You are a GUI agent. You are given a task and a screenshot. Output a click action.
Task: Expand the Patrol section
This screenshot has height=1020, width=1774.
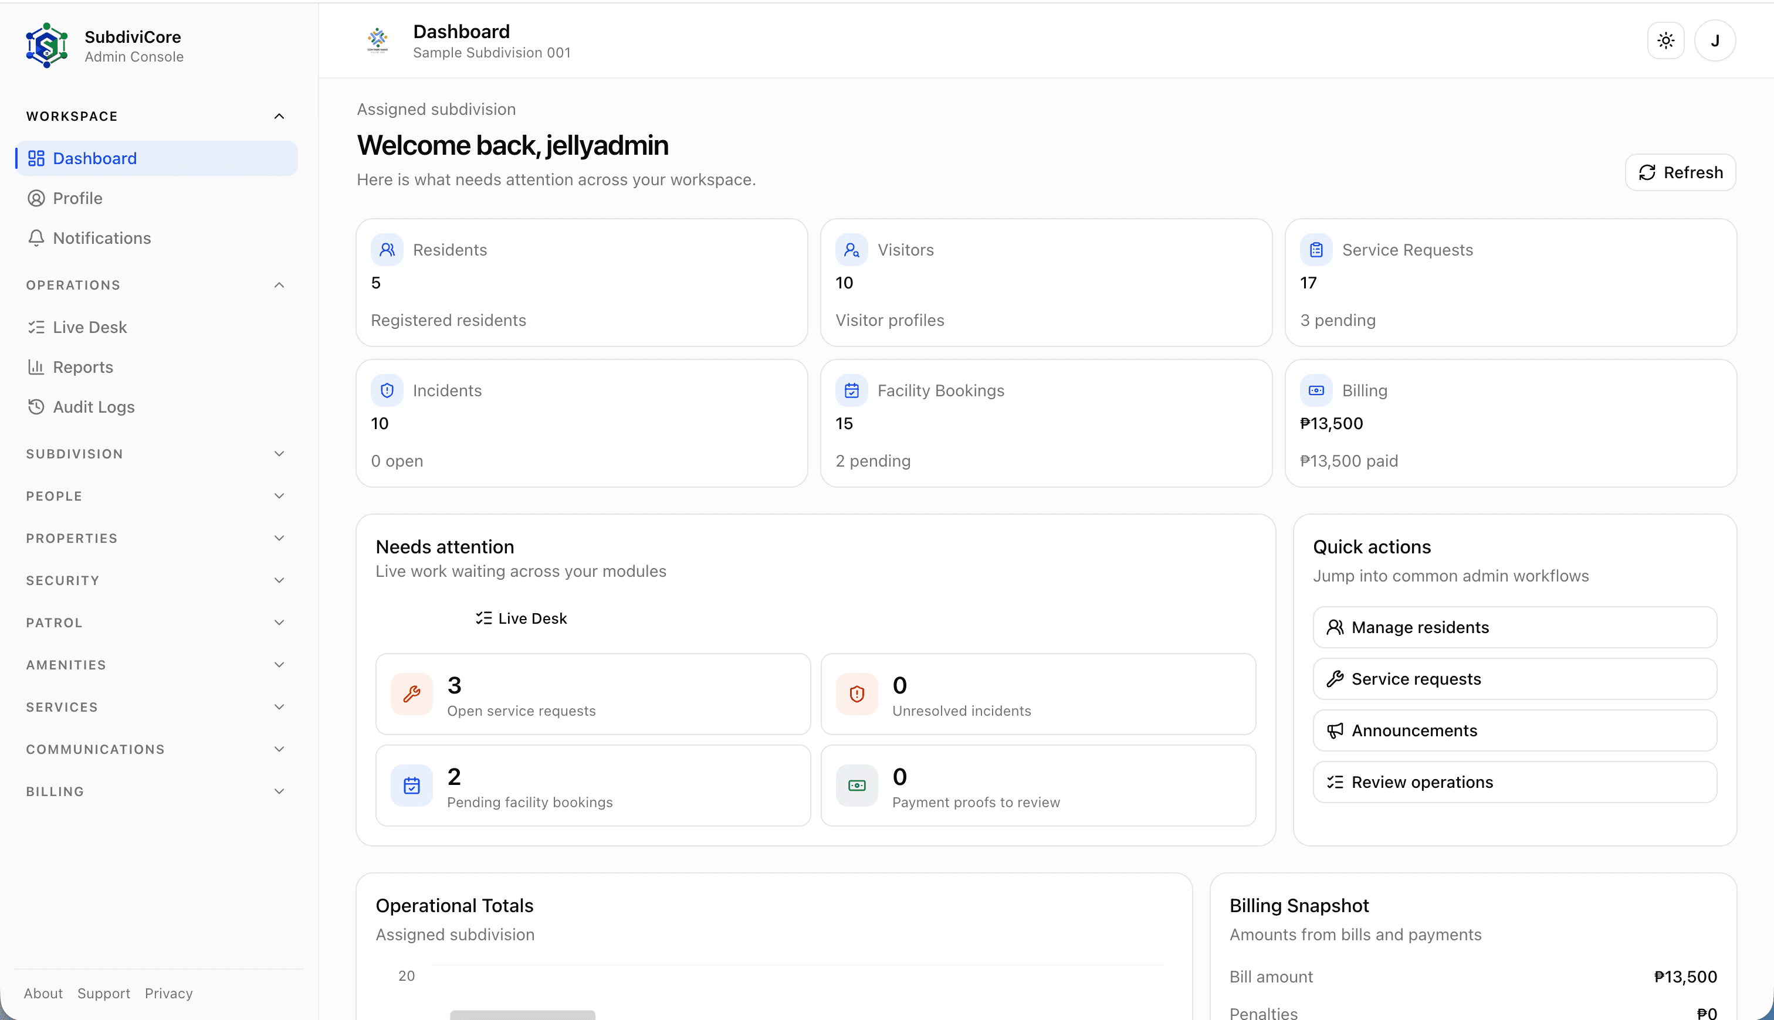155,623
